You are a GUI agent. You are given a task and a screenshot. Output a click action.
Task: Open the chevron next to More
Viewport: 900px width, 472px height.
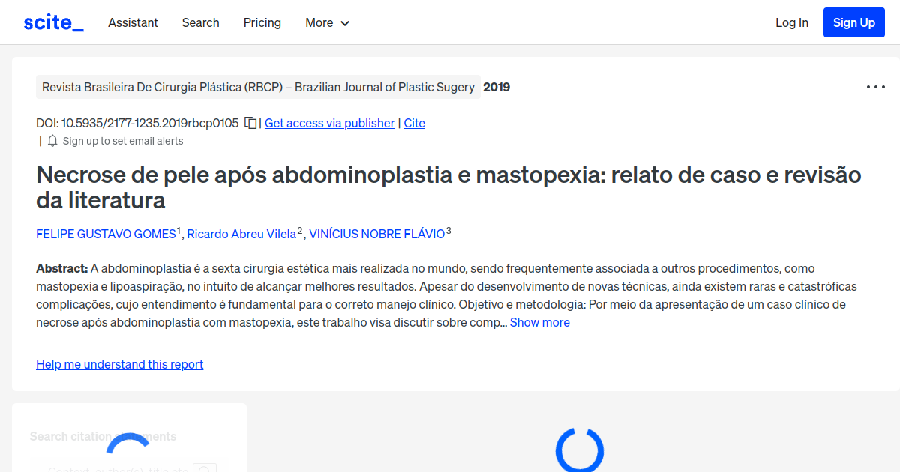345,23
